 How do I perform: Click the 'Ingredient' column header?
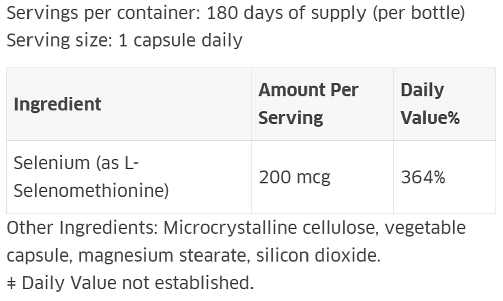(57, 104)
